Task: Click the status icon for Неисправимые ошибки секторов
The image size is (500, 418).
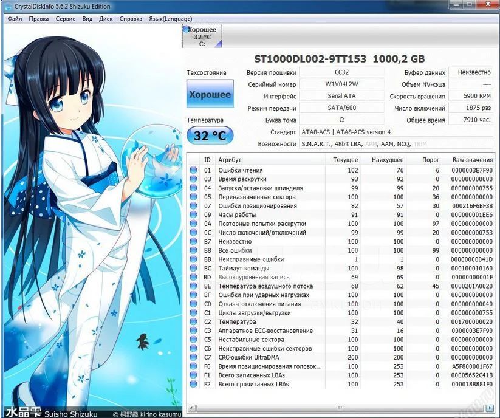Action: click(x=193, y=349)
